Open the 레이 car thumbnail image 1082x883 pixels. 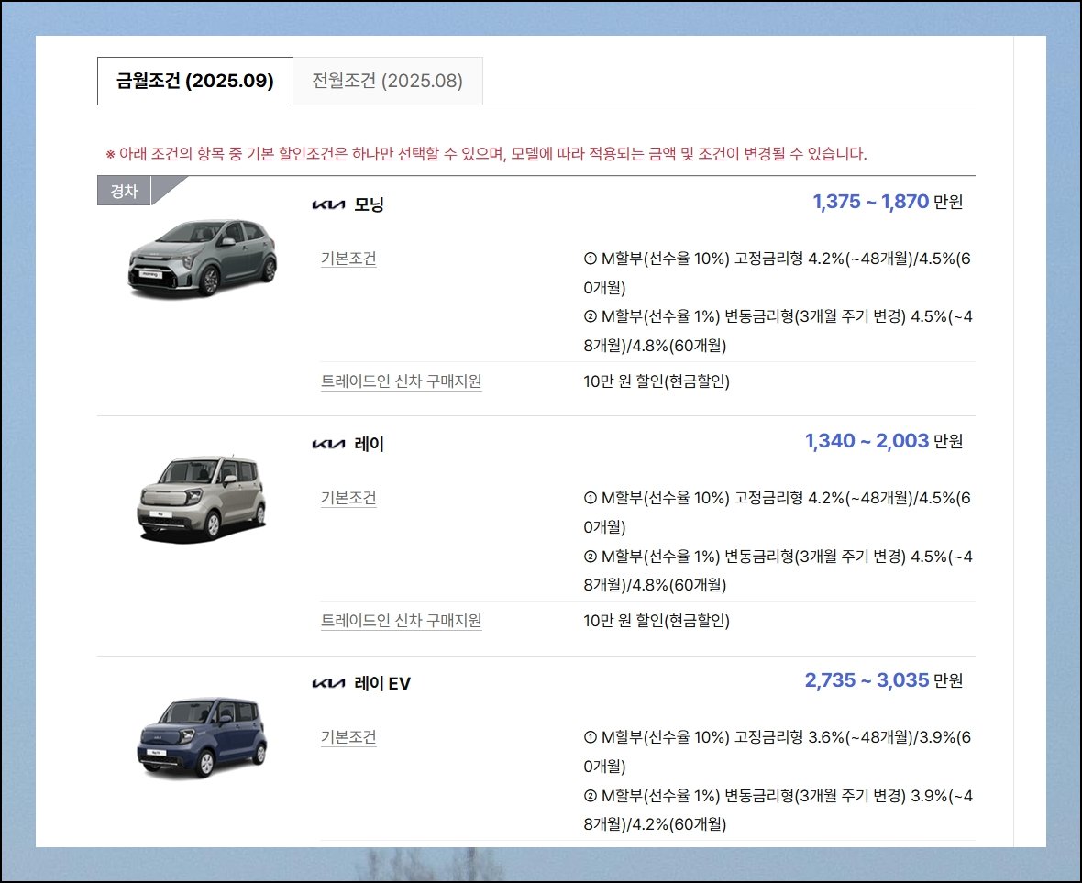point(202,499)
